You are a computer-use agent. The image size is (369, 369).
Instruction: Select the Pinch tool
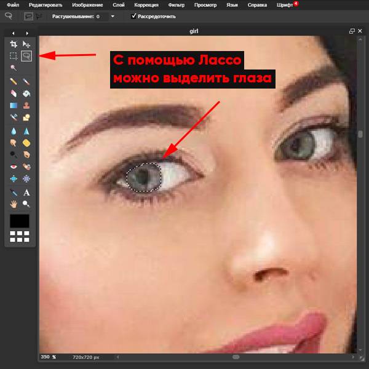coord(26,179)
